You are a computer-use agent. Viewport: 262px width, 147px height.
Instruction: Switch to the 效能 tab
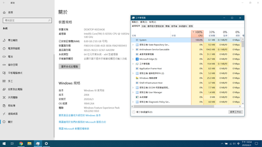pos(143,26)
